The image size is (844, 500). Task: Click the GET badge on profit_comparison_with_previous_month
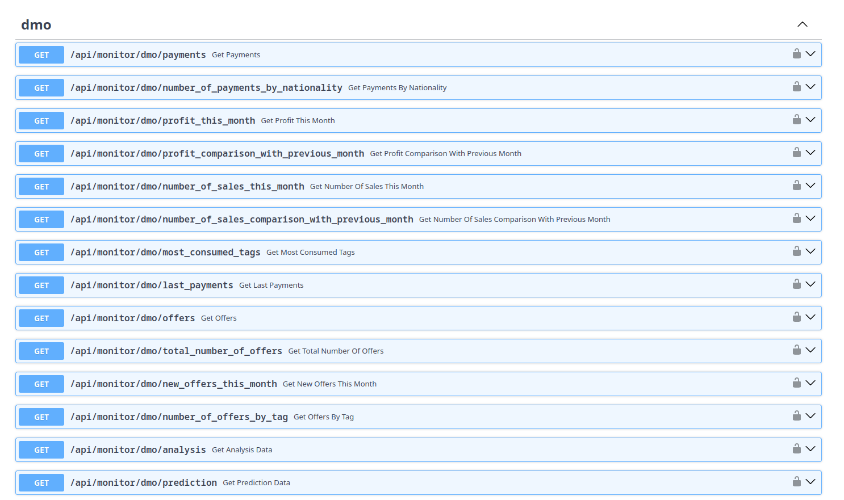pos(41,153)
